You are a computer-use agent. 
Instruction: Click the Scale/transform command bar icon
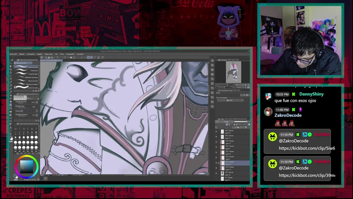click(x=74, y=57)
